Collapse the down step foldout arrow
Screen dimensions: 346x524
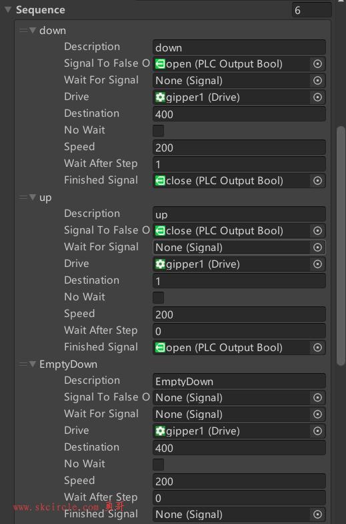(33, 30)
